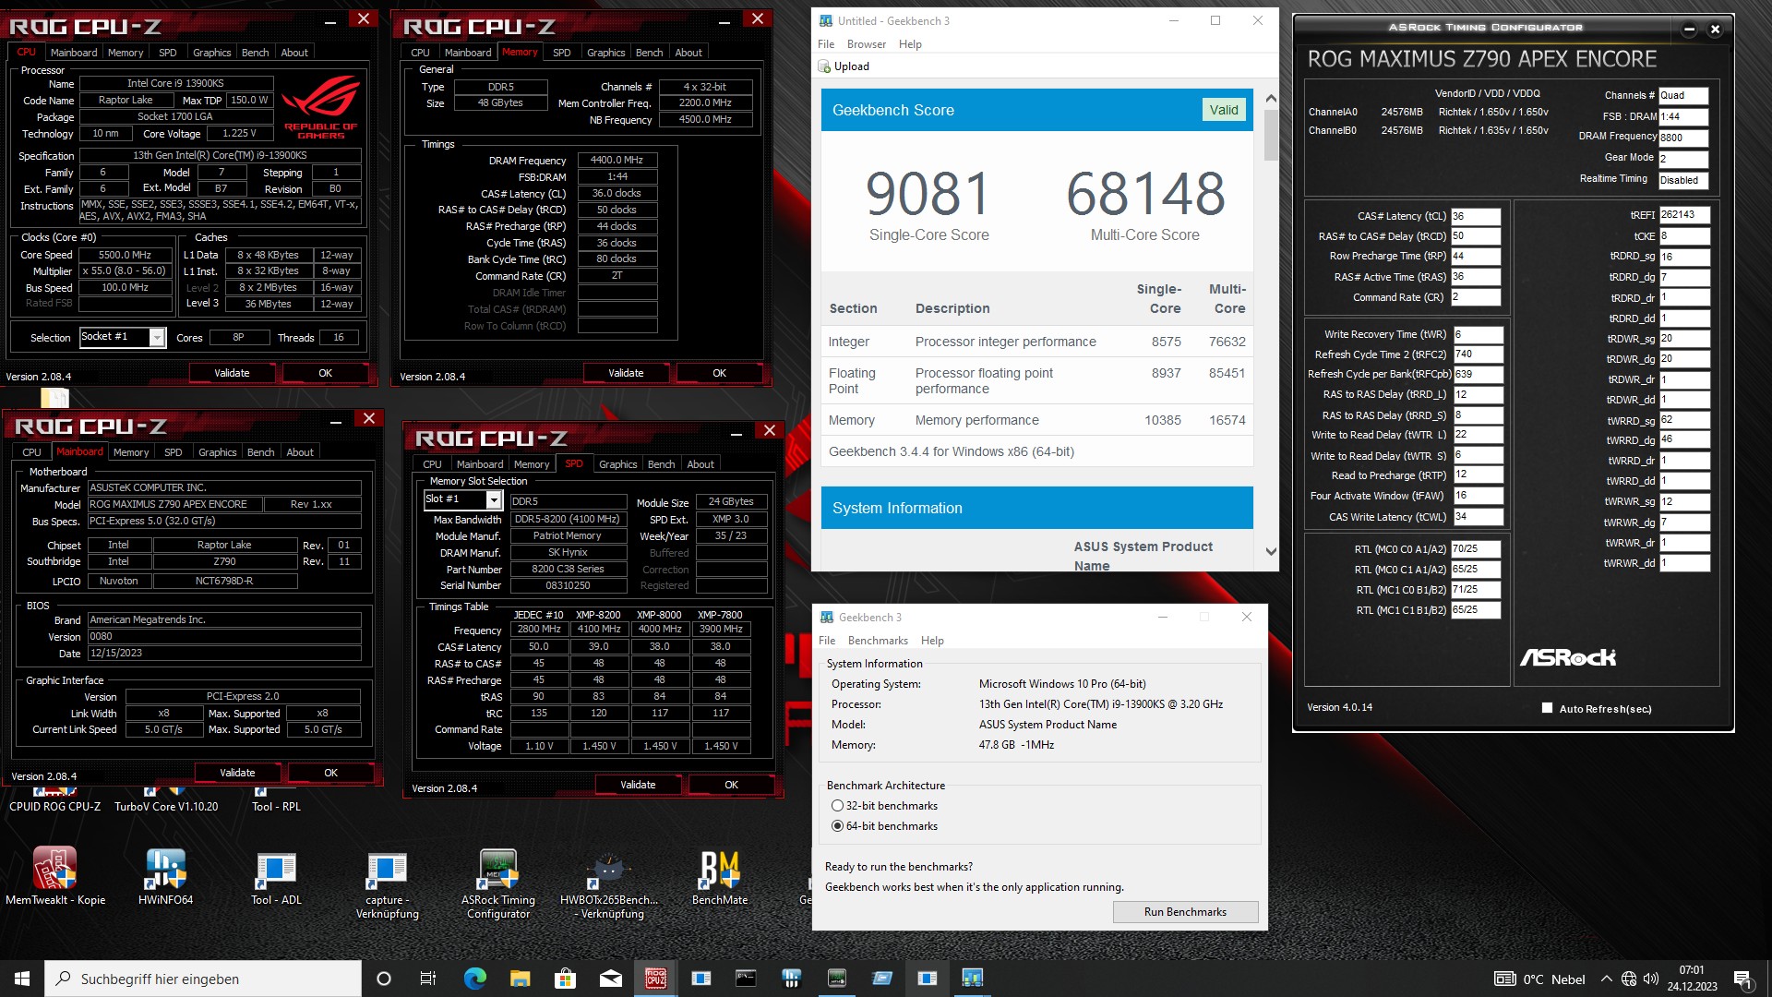
Task: Click the Geekbench scrollbar down arrow
Action: point(1271,552)
